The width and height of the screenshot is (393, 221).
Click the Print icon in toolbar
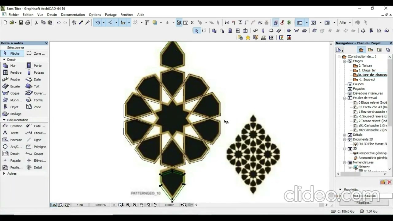tap(28, 22)
